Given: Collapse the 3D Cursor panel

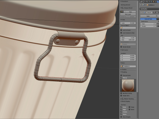Looking at the screenshot, I should 121,50.
